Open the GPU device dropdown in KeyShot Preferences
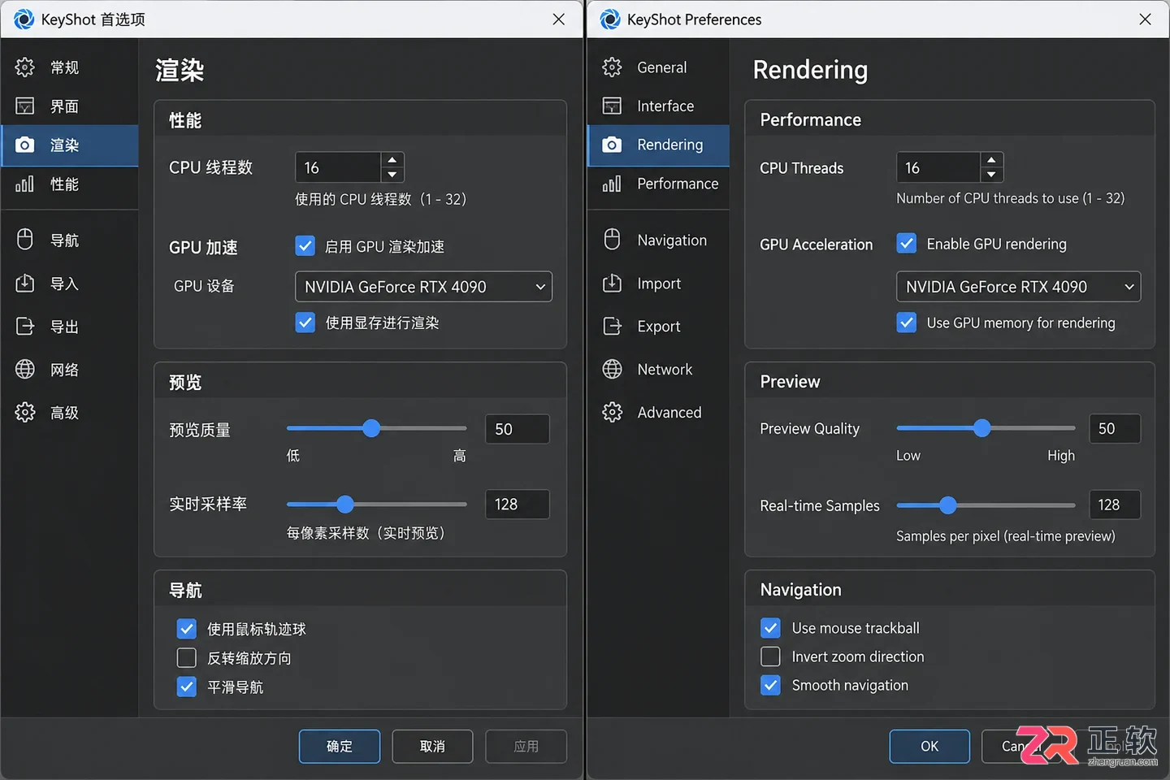The width and height of the screenshot is (1170, 780). (1019, 287)
